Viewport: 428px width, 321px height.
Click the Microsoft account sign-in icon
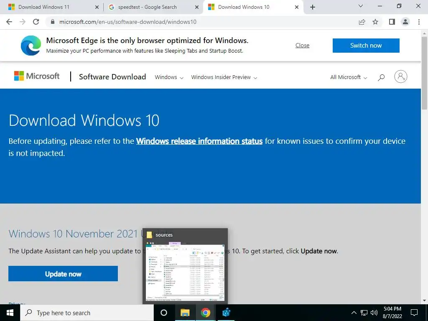pyautogui.click(x=401, y=76)
